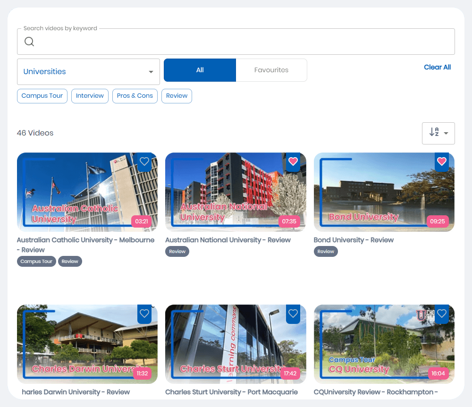
Task: Click the 17:42 duration badge
Action: point(290,373)
